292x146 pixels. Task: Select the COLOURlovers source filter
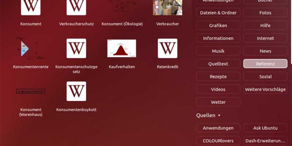point(218,141)
